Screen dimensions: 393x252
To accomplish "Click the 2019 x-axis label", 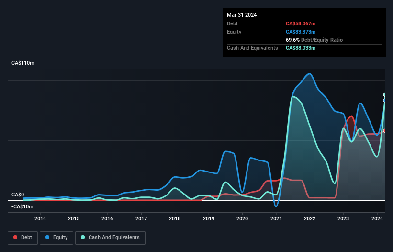I will tap(209, 218).
